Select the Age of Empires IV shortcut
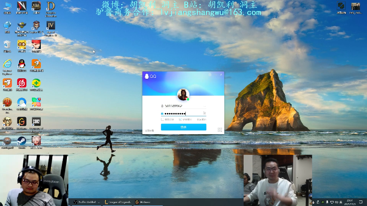 [51, 29]
